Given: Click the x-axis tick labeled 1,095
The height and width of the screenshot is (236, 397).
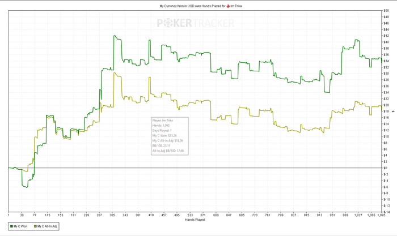Looking at the screenshot, I should pyautogui.click(x=381, y=215).
